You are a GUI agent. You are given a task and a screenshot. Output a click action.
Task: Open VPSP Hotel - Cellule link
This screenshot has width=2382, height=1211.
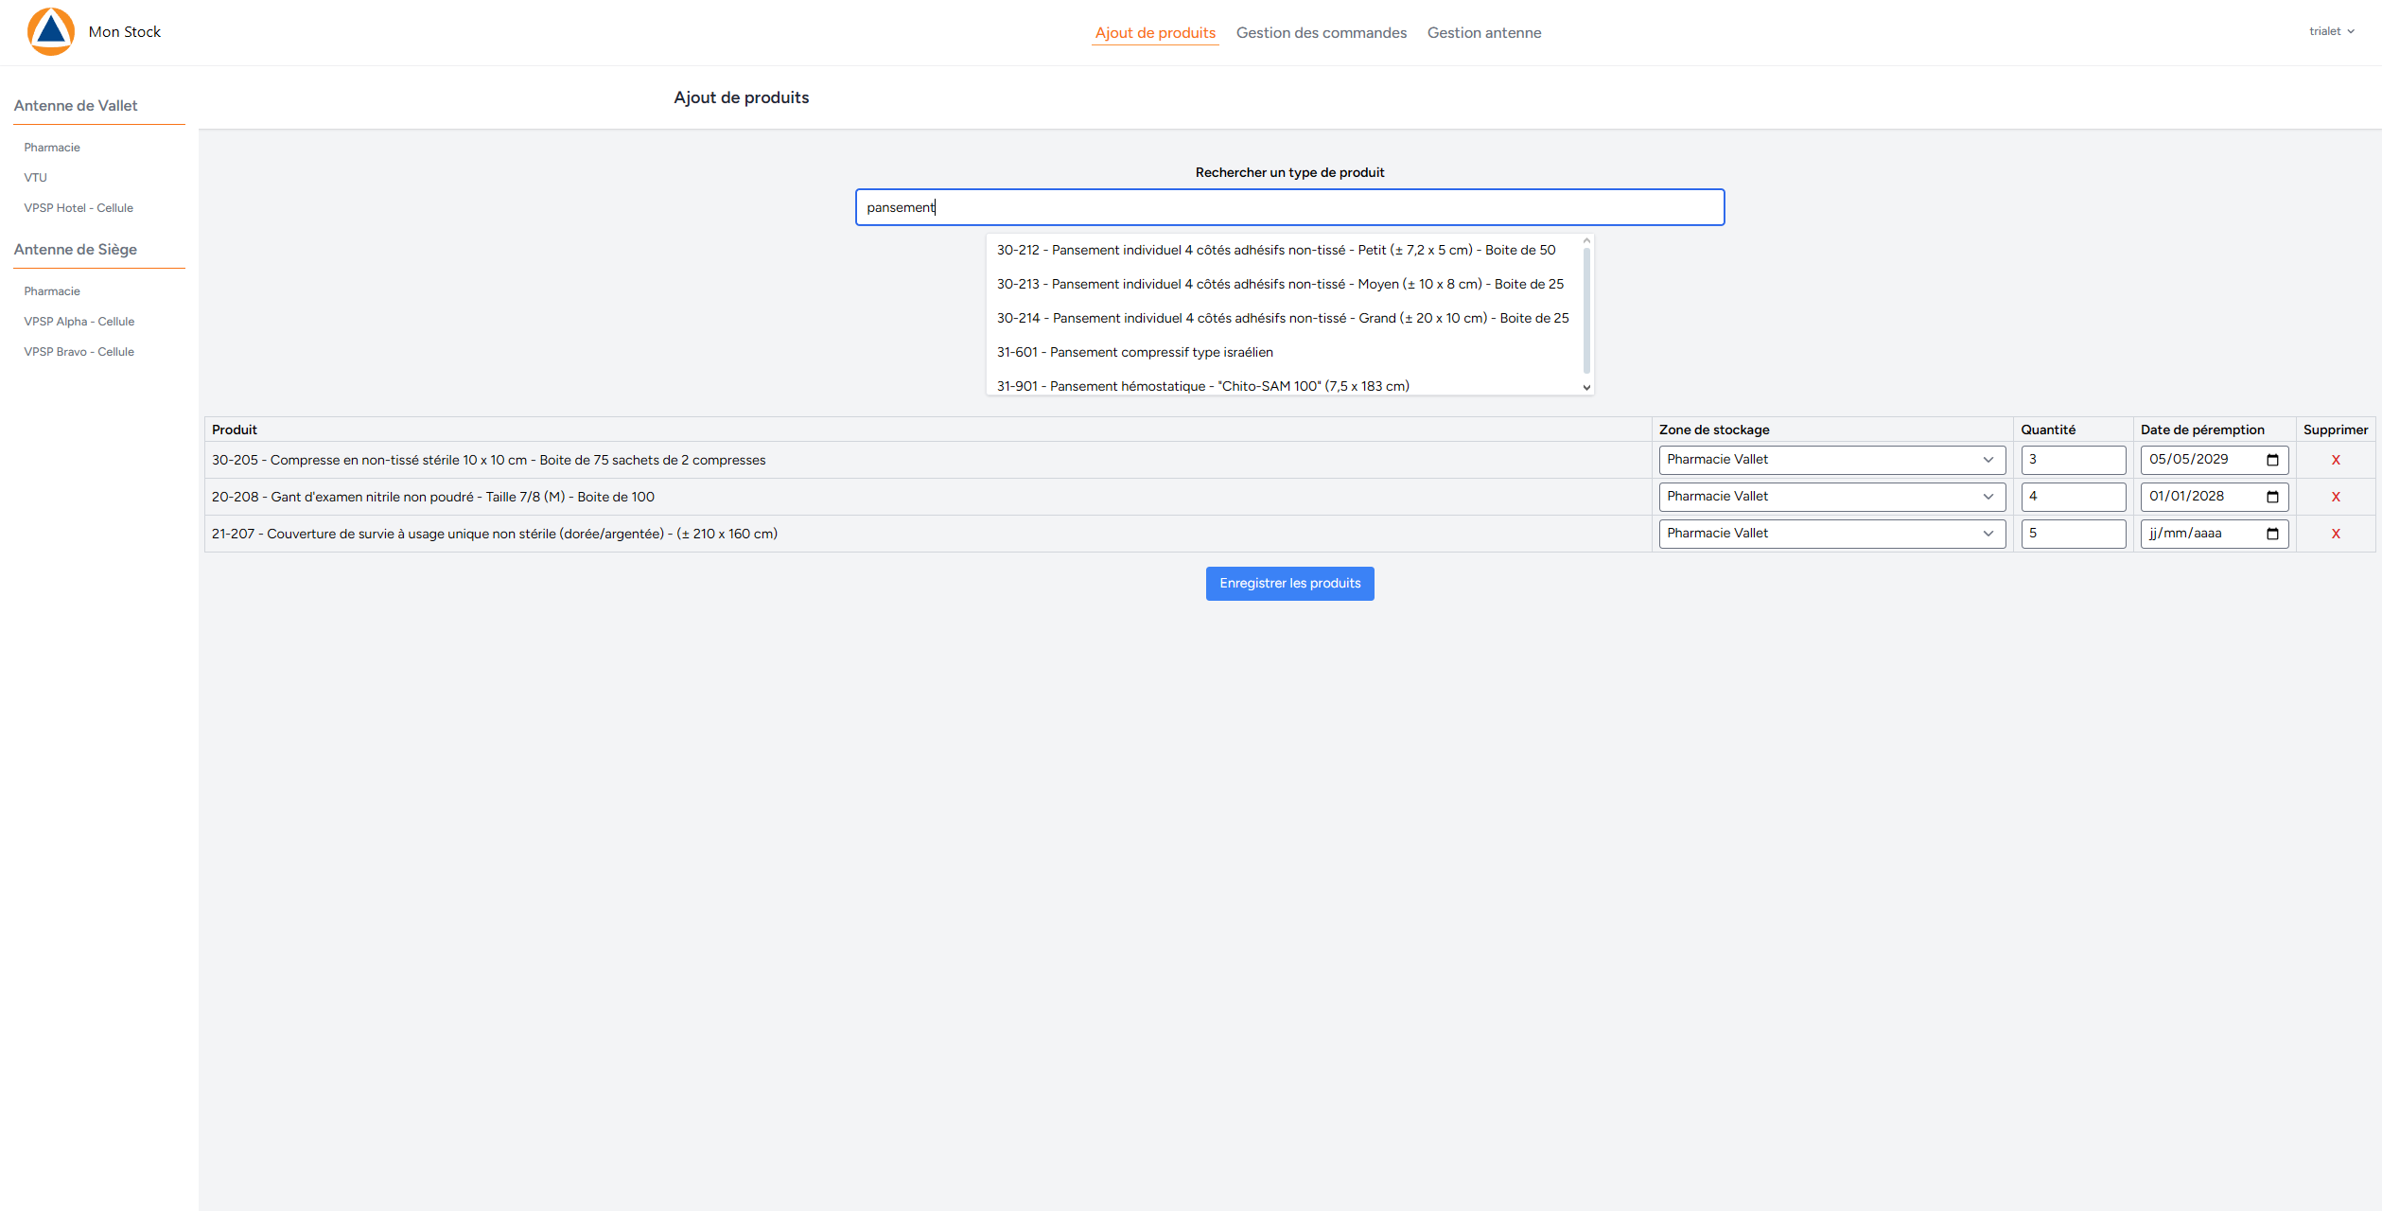tap(79, 208)
